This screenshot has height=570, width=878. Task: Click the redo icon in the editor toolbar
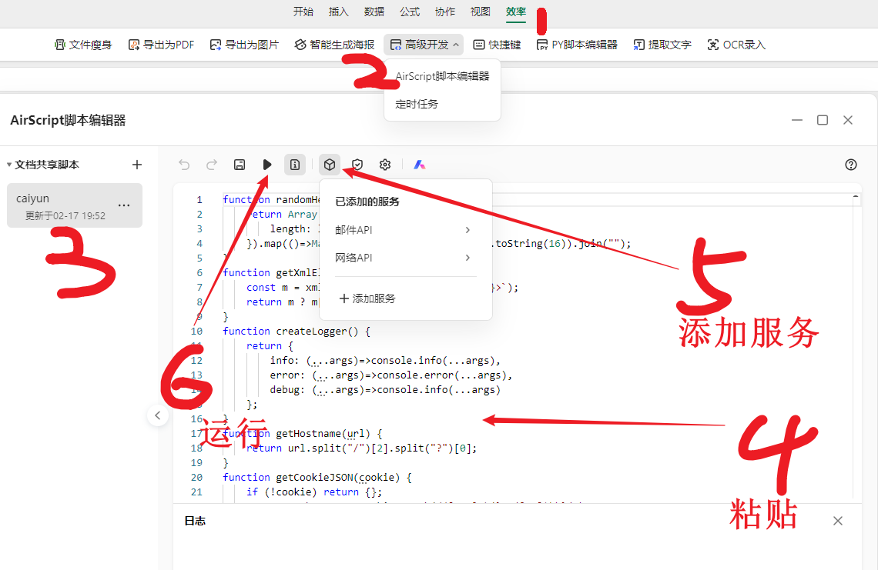pos(212,164)
